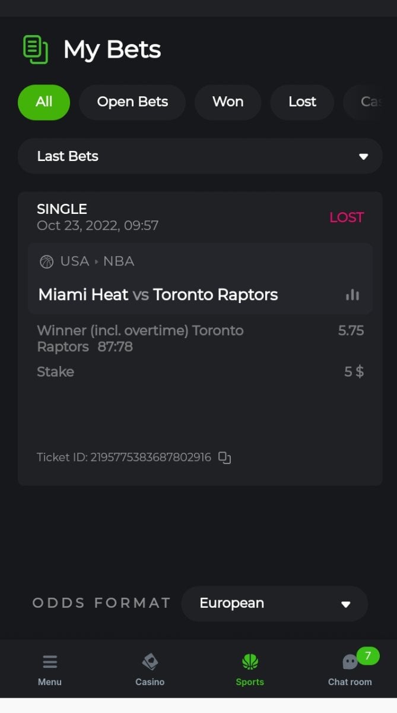Open Sports basketball icon in navigation

pyautogui.click(x=250, y=662)
